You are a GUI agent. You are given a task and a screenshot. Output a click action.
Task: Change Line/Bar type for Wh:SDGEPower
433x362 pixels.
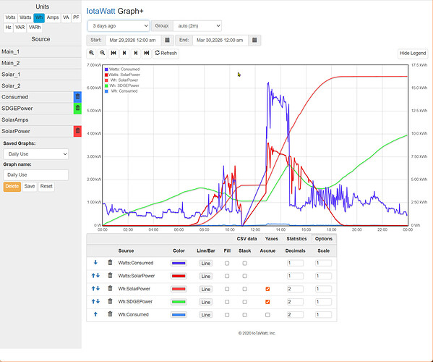point(206,302)
